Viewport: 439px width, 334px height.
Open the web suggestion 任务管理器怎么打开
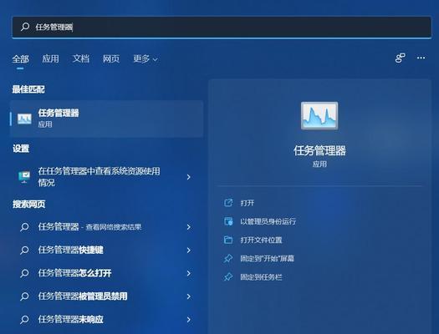(x=74, y=273)
